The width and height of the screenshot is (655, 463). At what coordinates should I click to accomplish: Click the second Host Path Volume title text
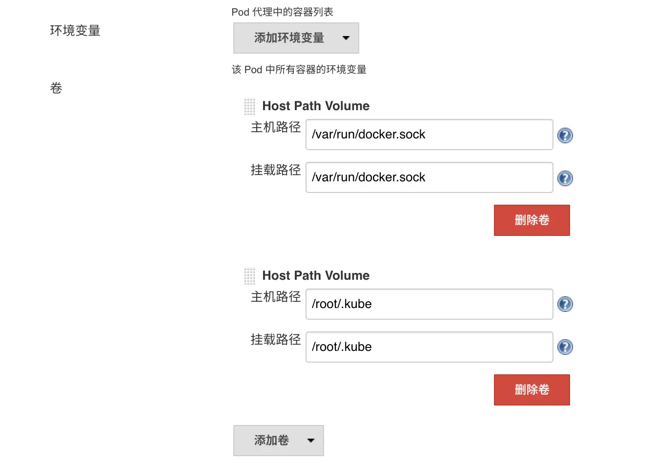pos(316,275)
